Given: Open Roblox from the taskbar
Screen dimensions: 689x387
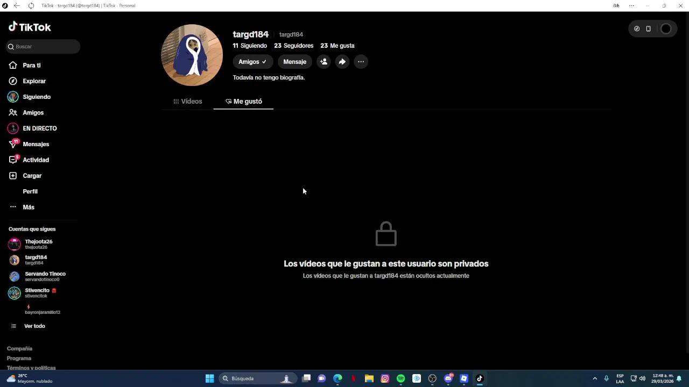Looking at the screenshot, I should [x=464, y=378].
